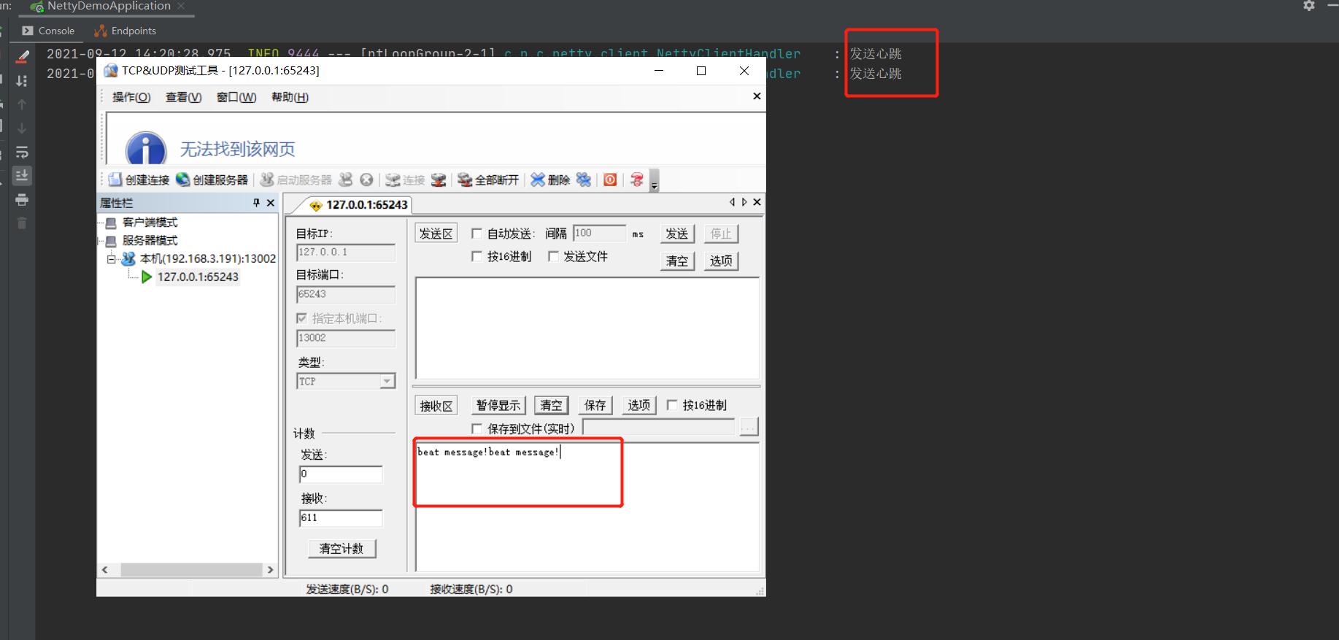
Task: Click 清空 in the receive area
Action: [x=551, y=405]
